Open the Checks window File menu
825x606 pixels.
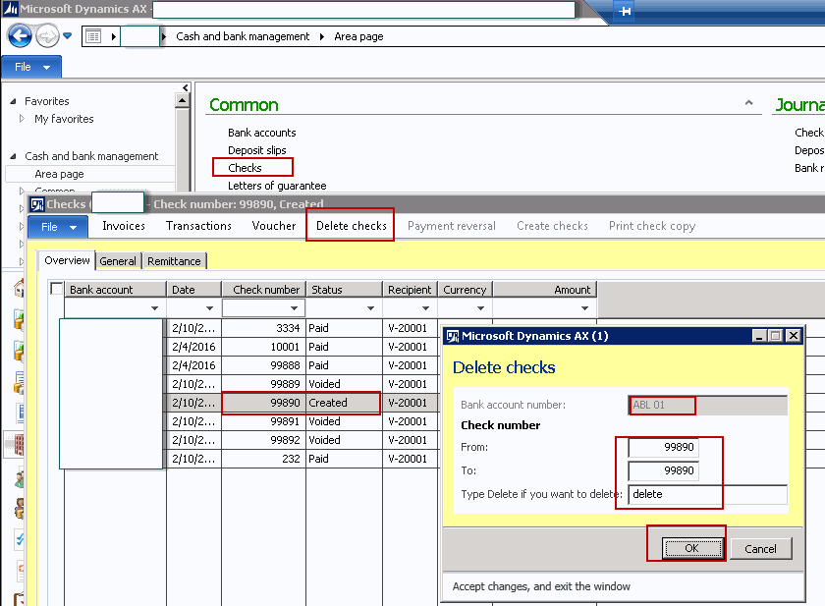58,227
